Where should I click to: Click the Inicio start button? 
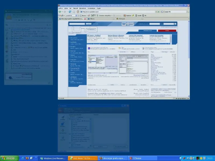(9, 158)
